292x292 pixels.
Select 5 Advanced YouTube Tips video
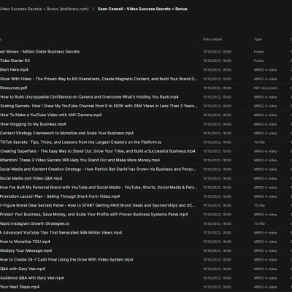tap(61, 233)
